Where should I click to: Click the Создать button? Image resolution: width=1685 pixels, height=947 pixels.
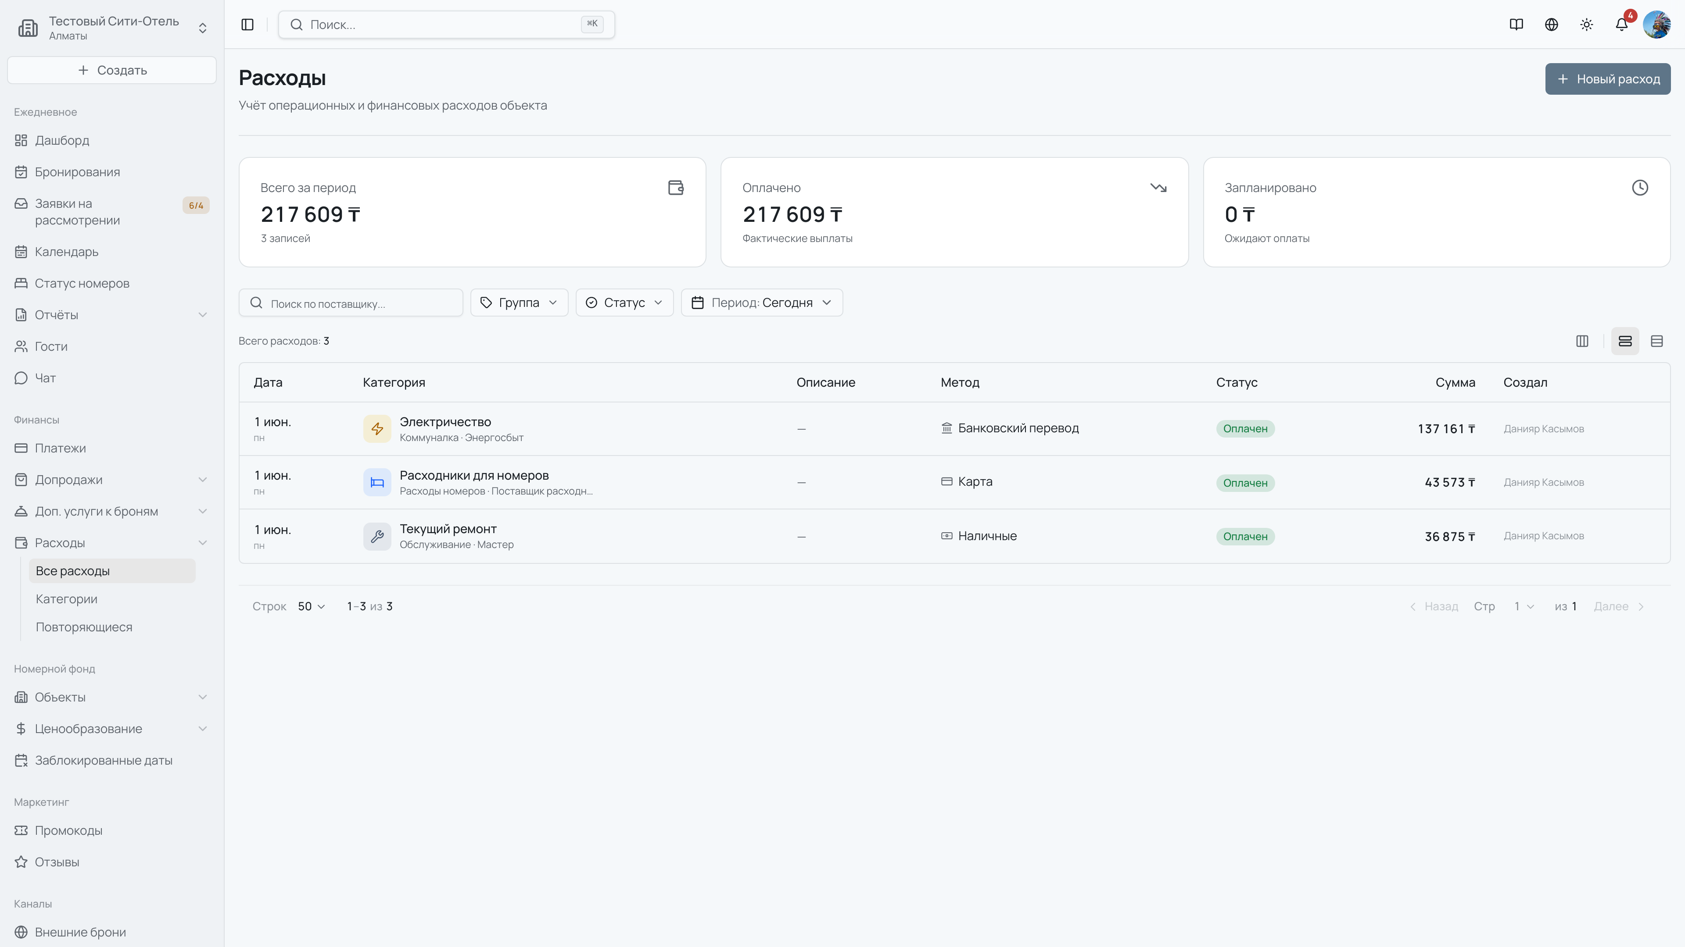click(112, 70)
